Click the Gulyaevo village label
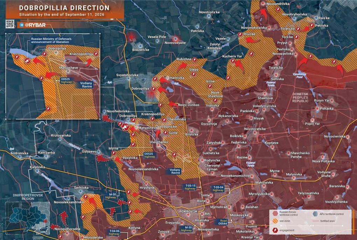The height and width of the screenshot is (240, 357). [89, 151]
